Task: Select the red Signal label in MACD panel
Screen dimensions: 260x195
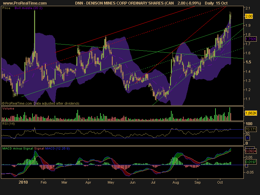Action: [39, 149]
